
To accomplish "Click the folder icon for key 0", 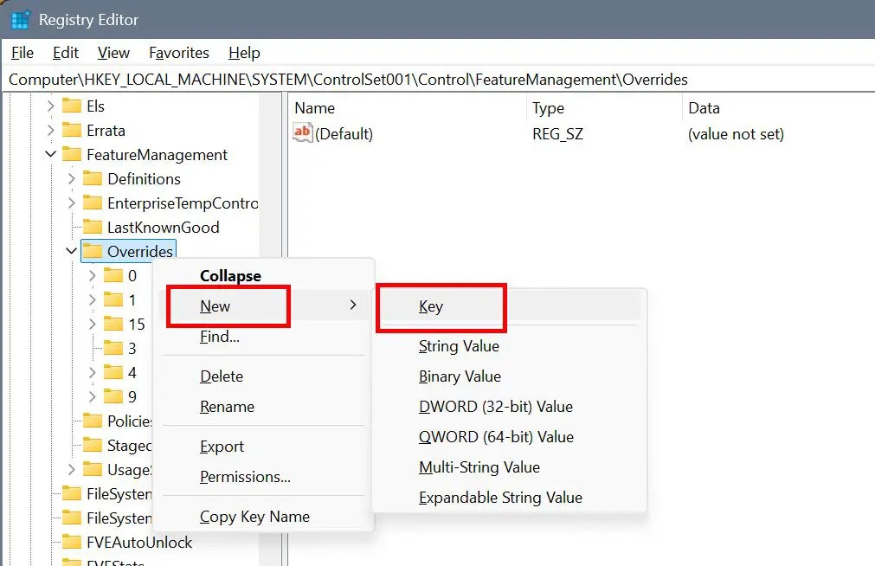I will (113, 275).
